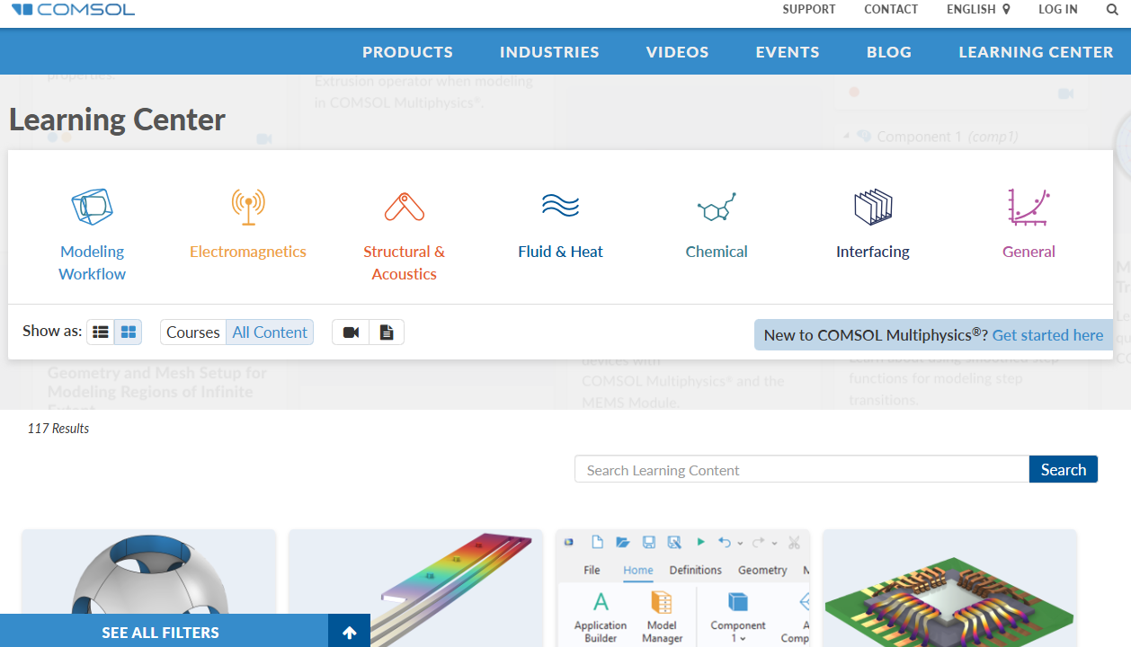This screenshot has height=647, width=1131.
Task: Toggle All Content filter
Action: (x=270, y=332)
